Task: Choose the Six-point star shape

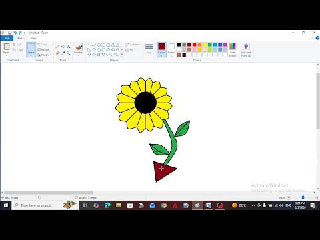Action: coord(103,54)
